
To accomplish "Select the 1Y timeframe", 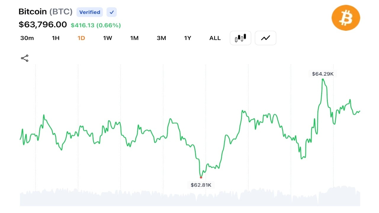I will [188, 38].
